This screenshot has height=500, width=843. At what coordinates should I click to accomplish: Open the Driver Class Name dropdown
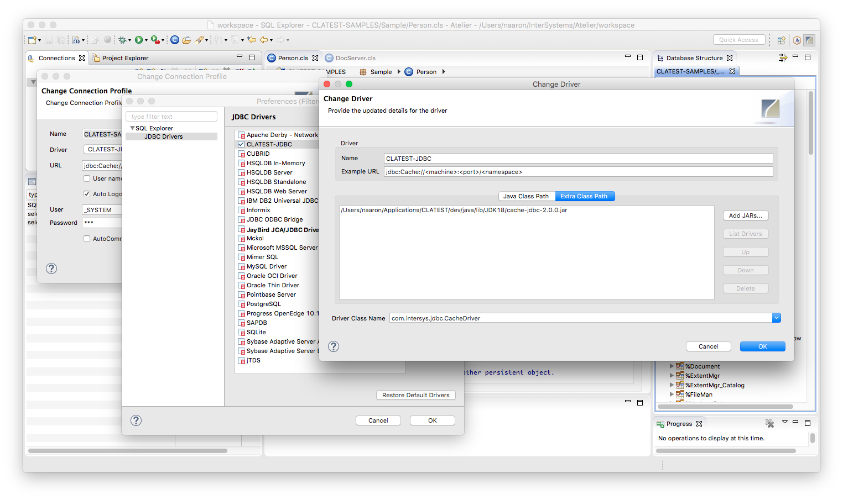pos(777,318)
